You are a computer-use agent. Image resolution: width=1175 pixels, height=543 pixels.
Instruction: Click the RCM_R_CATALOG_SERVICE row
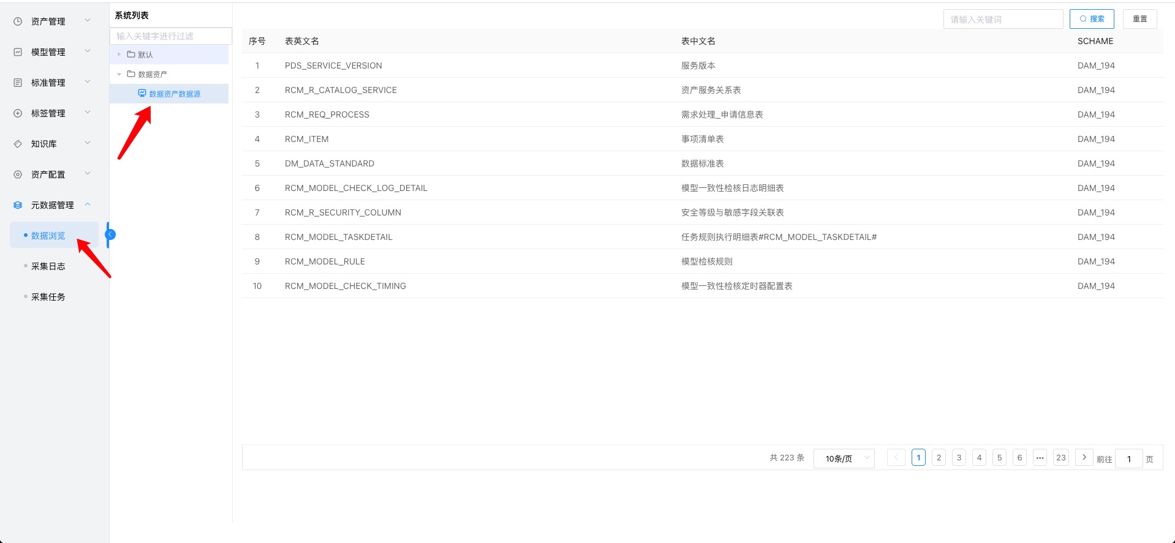click(x=702, y=90)
